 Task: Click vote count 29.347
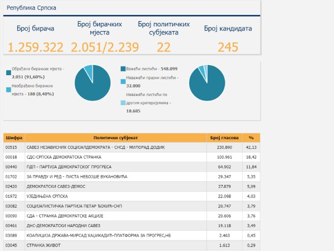[224, 177]
